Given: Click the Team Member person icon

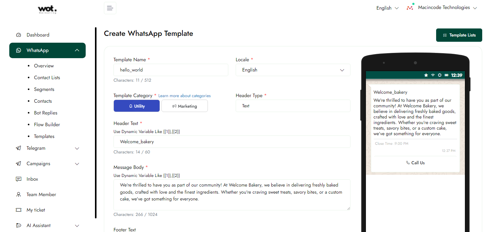Looking at the screenshot, I should tap(19, 195).
